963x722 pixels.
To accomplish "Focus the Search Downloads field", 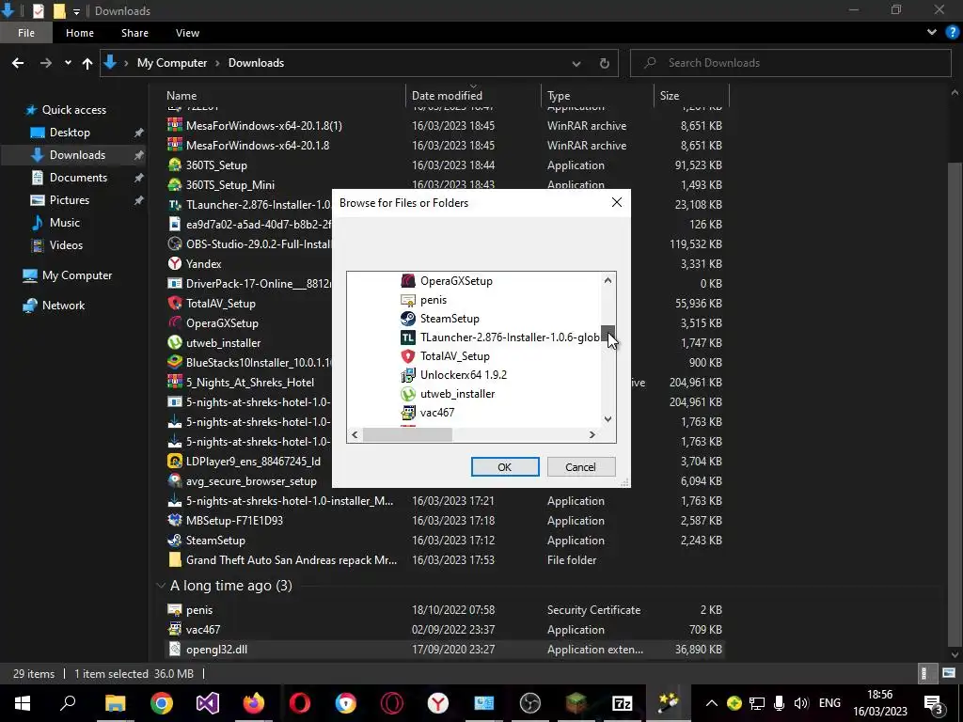I will pyautogui.click(x=790, y=63).
